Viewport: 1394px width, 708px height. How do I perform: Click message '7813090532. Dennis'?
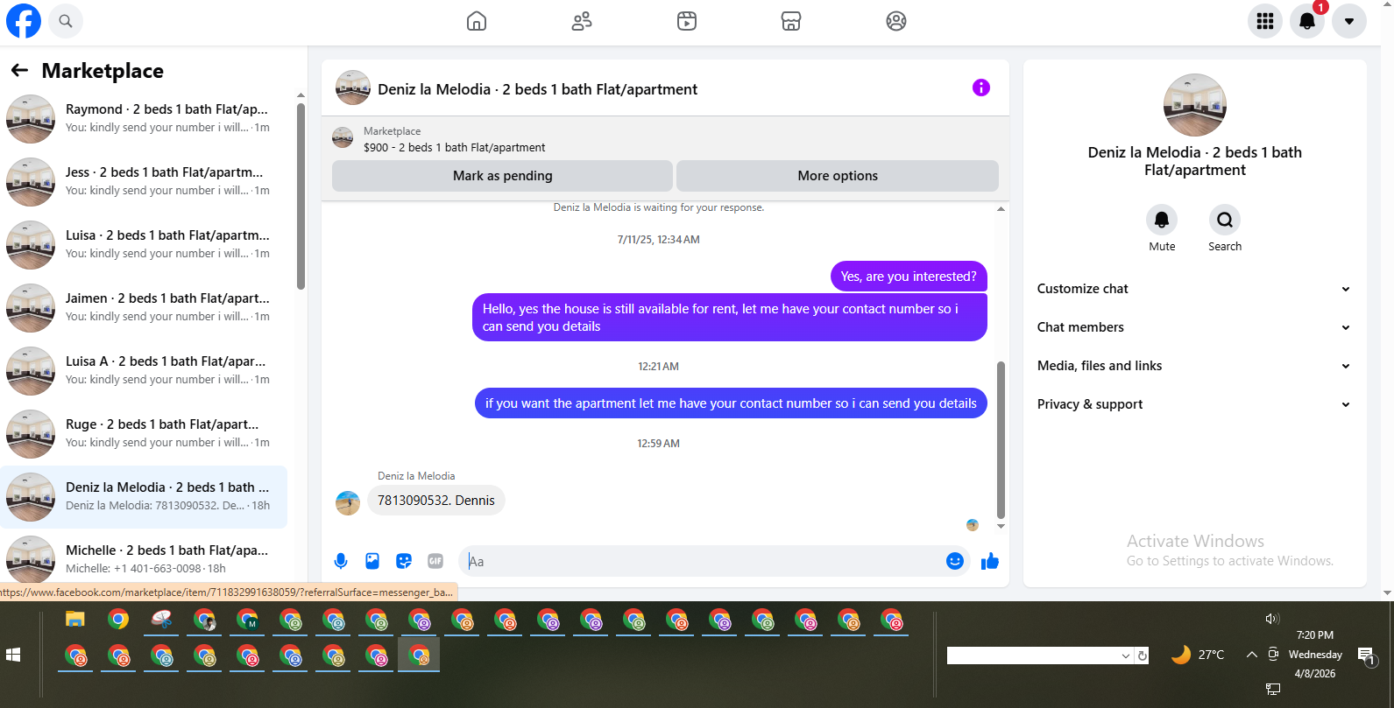pyautogui.click(x=436, y=501)
